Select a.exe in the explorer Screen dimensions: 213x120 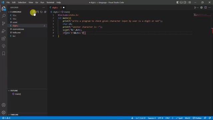coord(27,22)
